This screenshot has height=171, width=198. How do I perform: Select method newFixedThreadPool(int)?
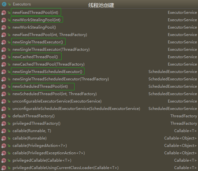click(35, 13)
